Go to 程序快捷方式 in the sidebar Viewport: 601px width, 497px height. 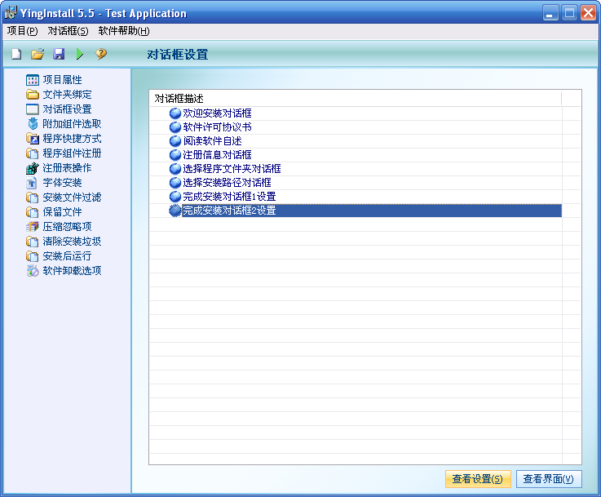pos(72,139)
